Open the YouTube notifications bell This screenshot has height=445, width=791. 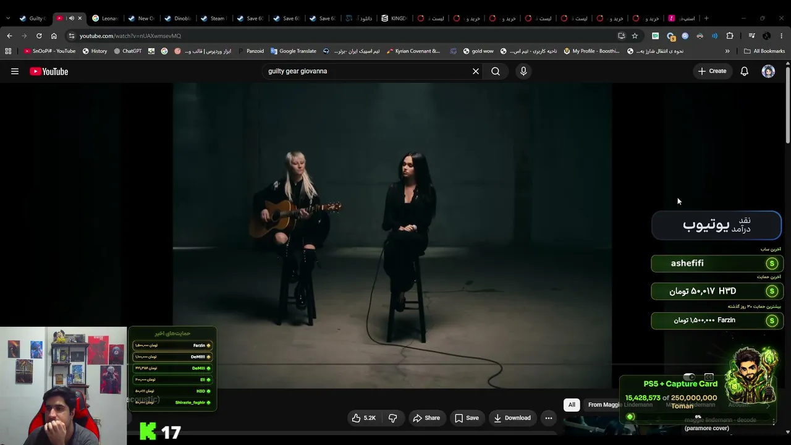point(745,71)
